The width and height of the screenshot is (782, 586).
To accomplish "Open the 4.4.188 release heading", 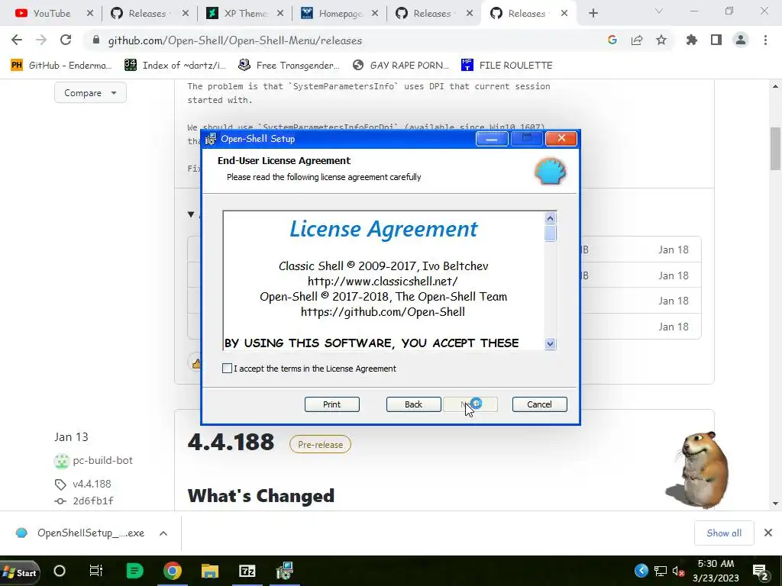I will (x=231, y=442).
